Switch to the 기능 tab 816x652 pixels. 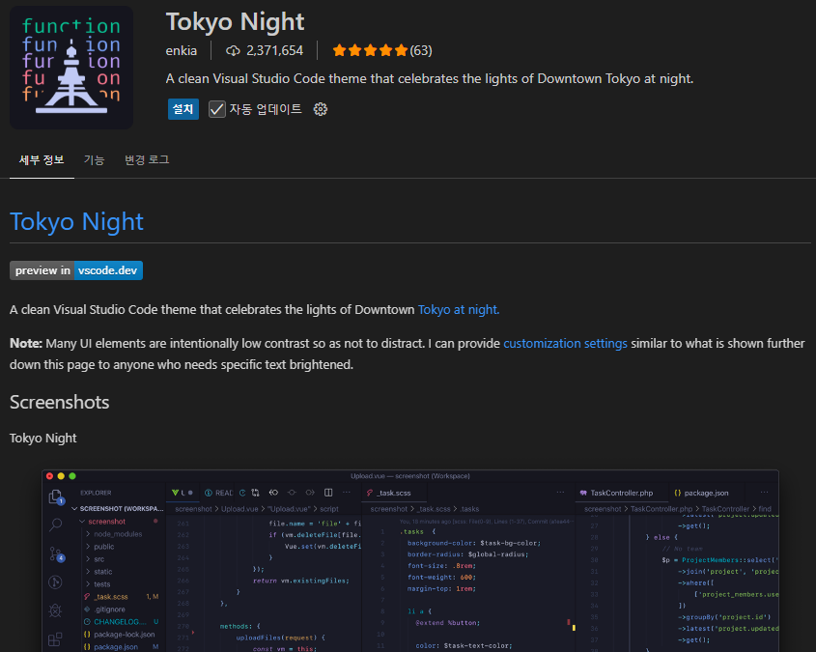pyautogui.click(x=95, y=159)
